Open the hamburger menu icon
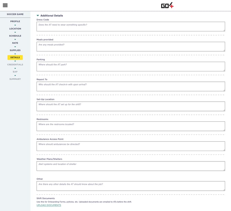The image size is (231, 211). [x=5, y=5]
